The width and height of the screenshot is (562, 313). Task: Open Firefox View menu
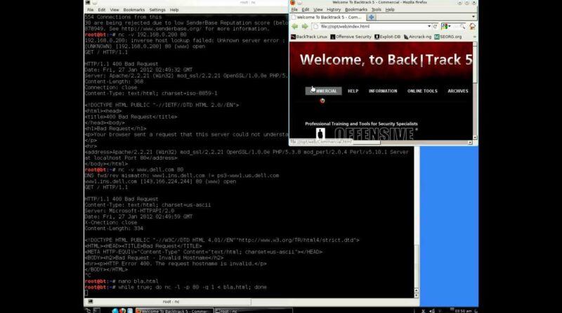(x=318, y=10)
